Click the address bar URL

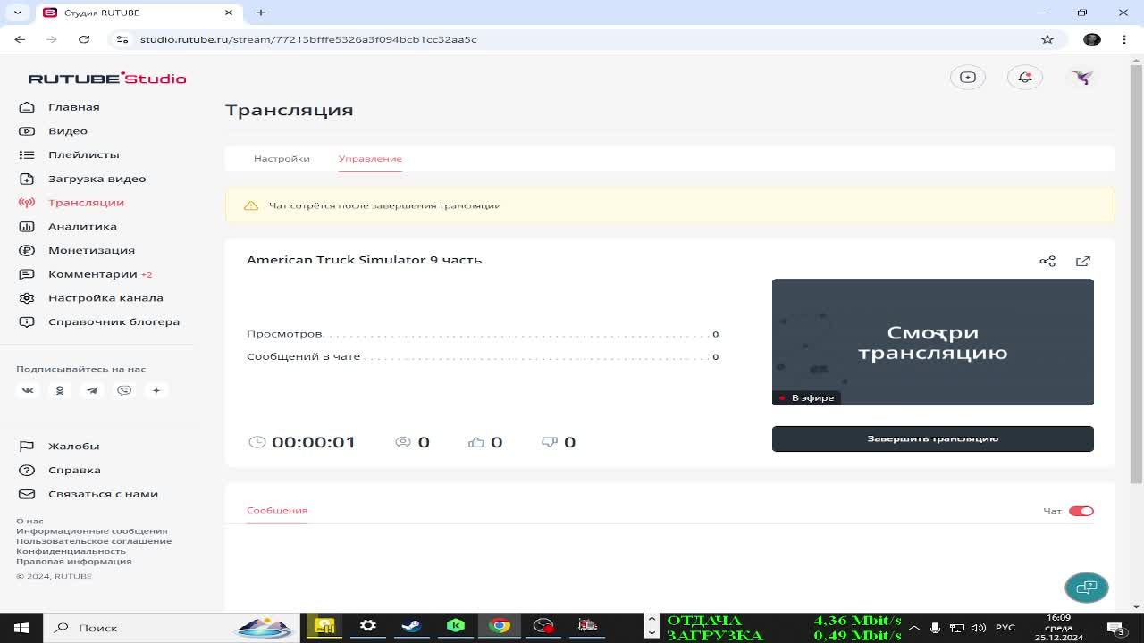308,39
